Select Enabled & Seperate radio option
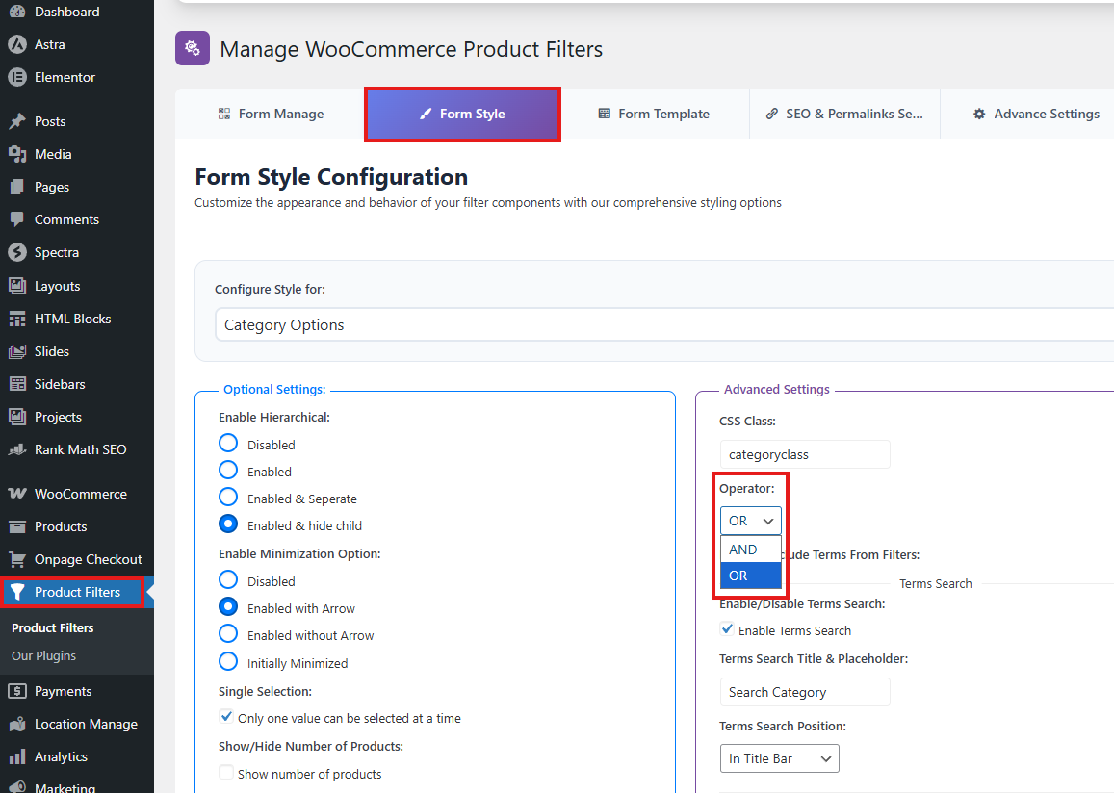The width and height of the screenshot is (1114, 793). point(228,497)
